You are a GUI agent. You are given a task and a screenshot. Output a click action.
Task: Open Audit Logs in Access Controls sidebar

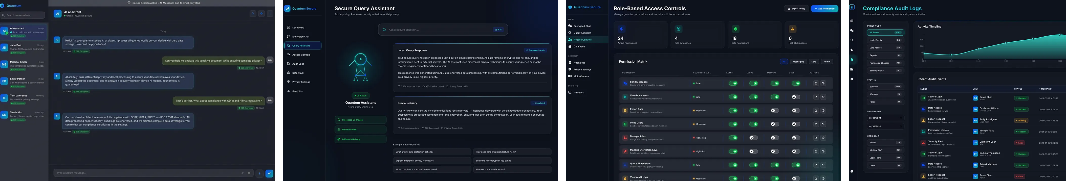pyautogui.click(x=587, y=63)
